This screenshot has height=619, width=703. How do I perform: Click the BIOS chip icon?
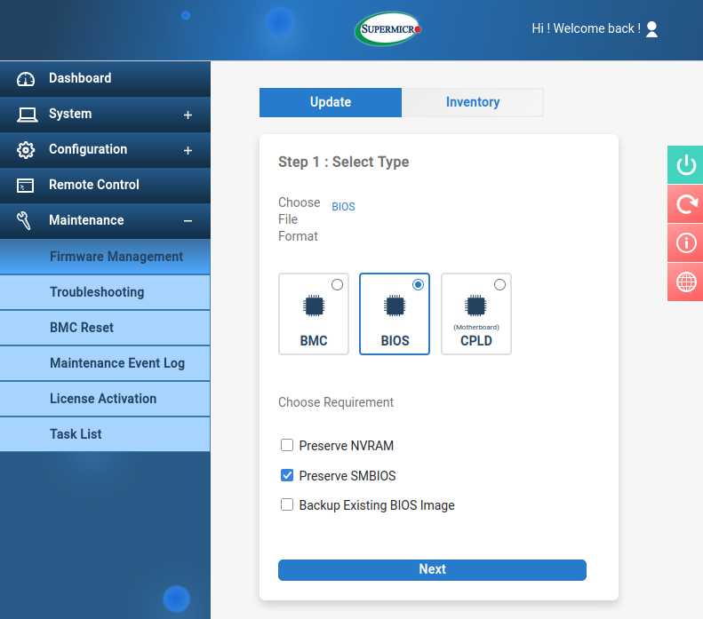click(395, 306)
